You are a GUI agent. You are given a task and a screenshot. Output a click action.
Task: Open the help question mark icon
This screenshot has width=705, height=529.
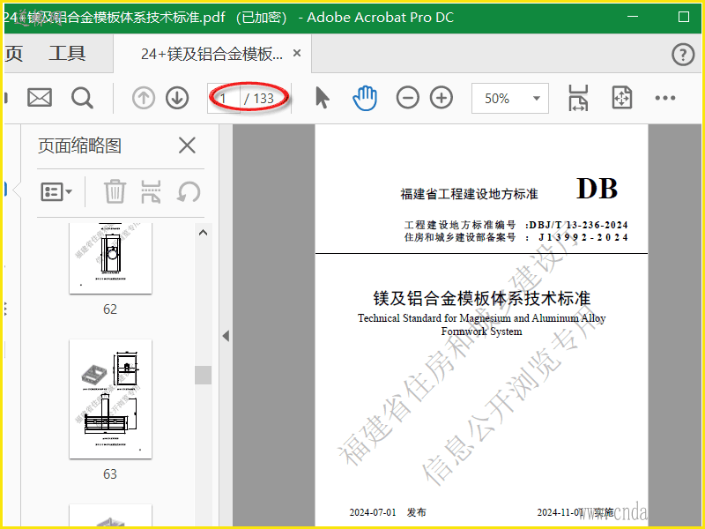683,55
